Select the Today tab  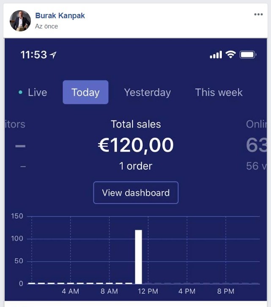click(85, 92)
